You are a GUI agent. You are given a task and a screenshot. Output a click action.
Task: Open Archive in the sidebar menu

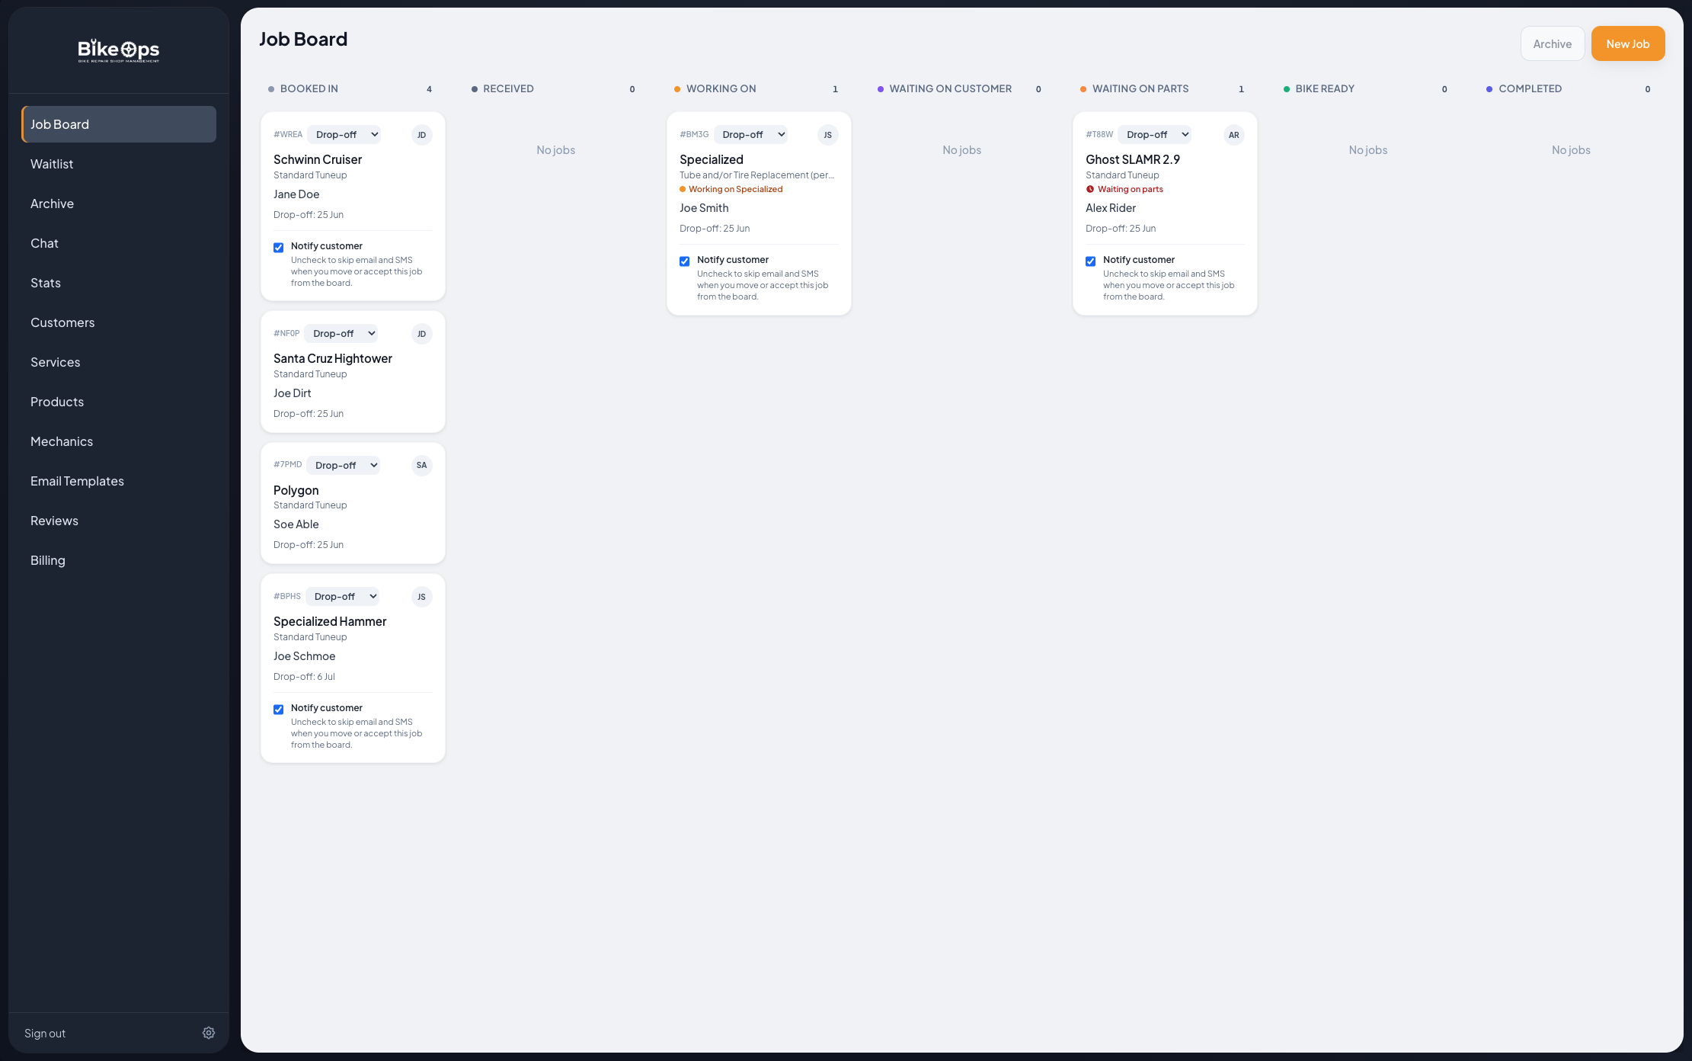(119, 204)
